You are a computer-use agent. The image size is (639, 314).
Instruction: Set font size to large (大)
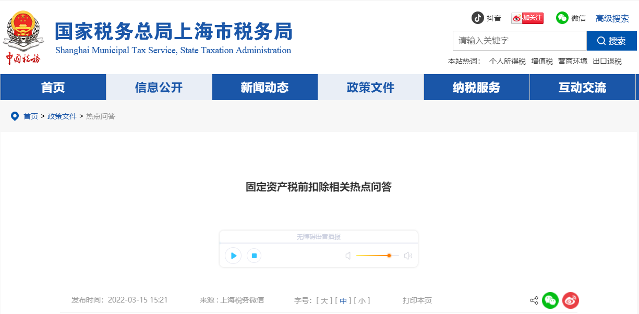coord(324,300)
